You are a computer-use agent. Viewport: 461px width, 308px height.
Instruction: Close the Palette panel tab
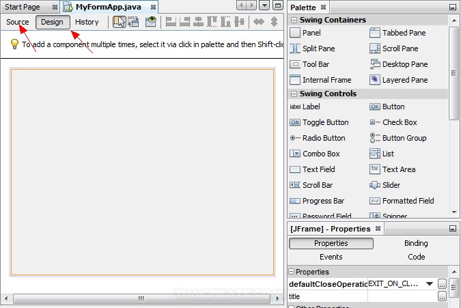(324, 8)
